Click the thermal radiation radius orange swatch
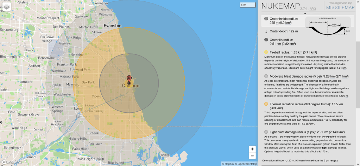Screen dimensions: 360x166 pyautogui.click(x=266, y=104)
